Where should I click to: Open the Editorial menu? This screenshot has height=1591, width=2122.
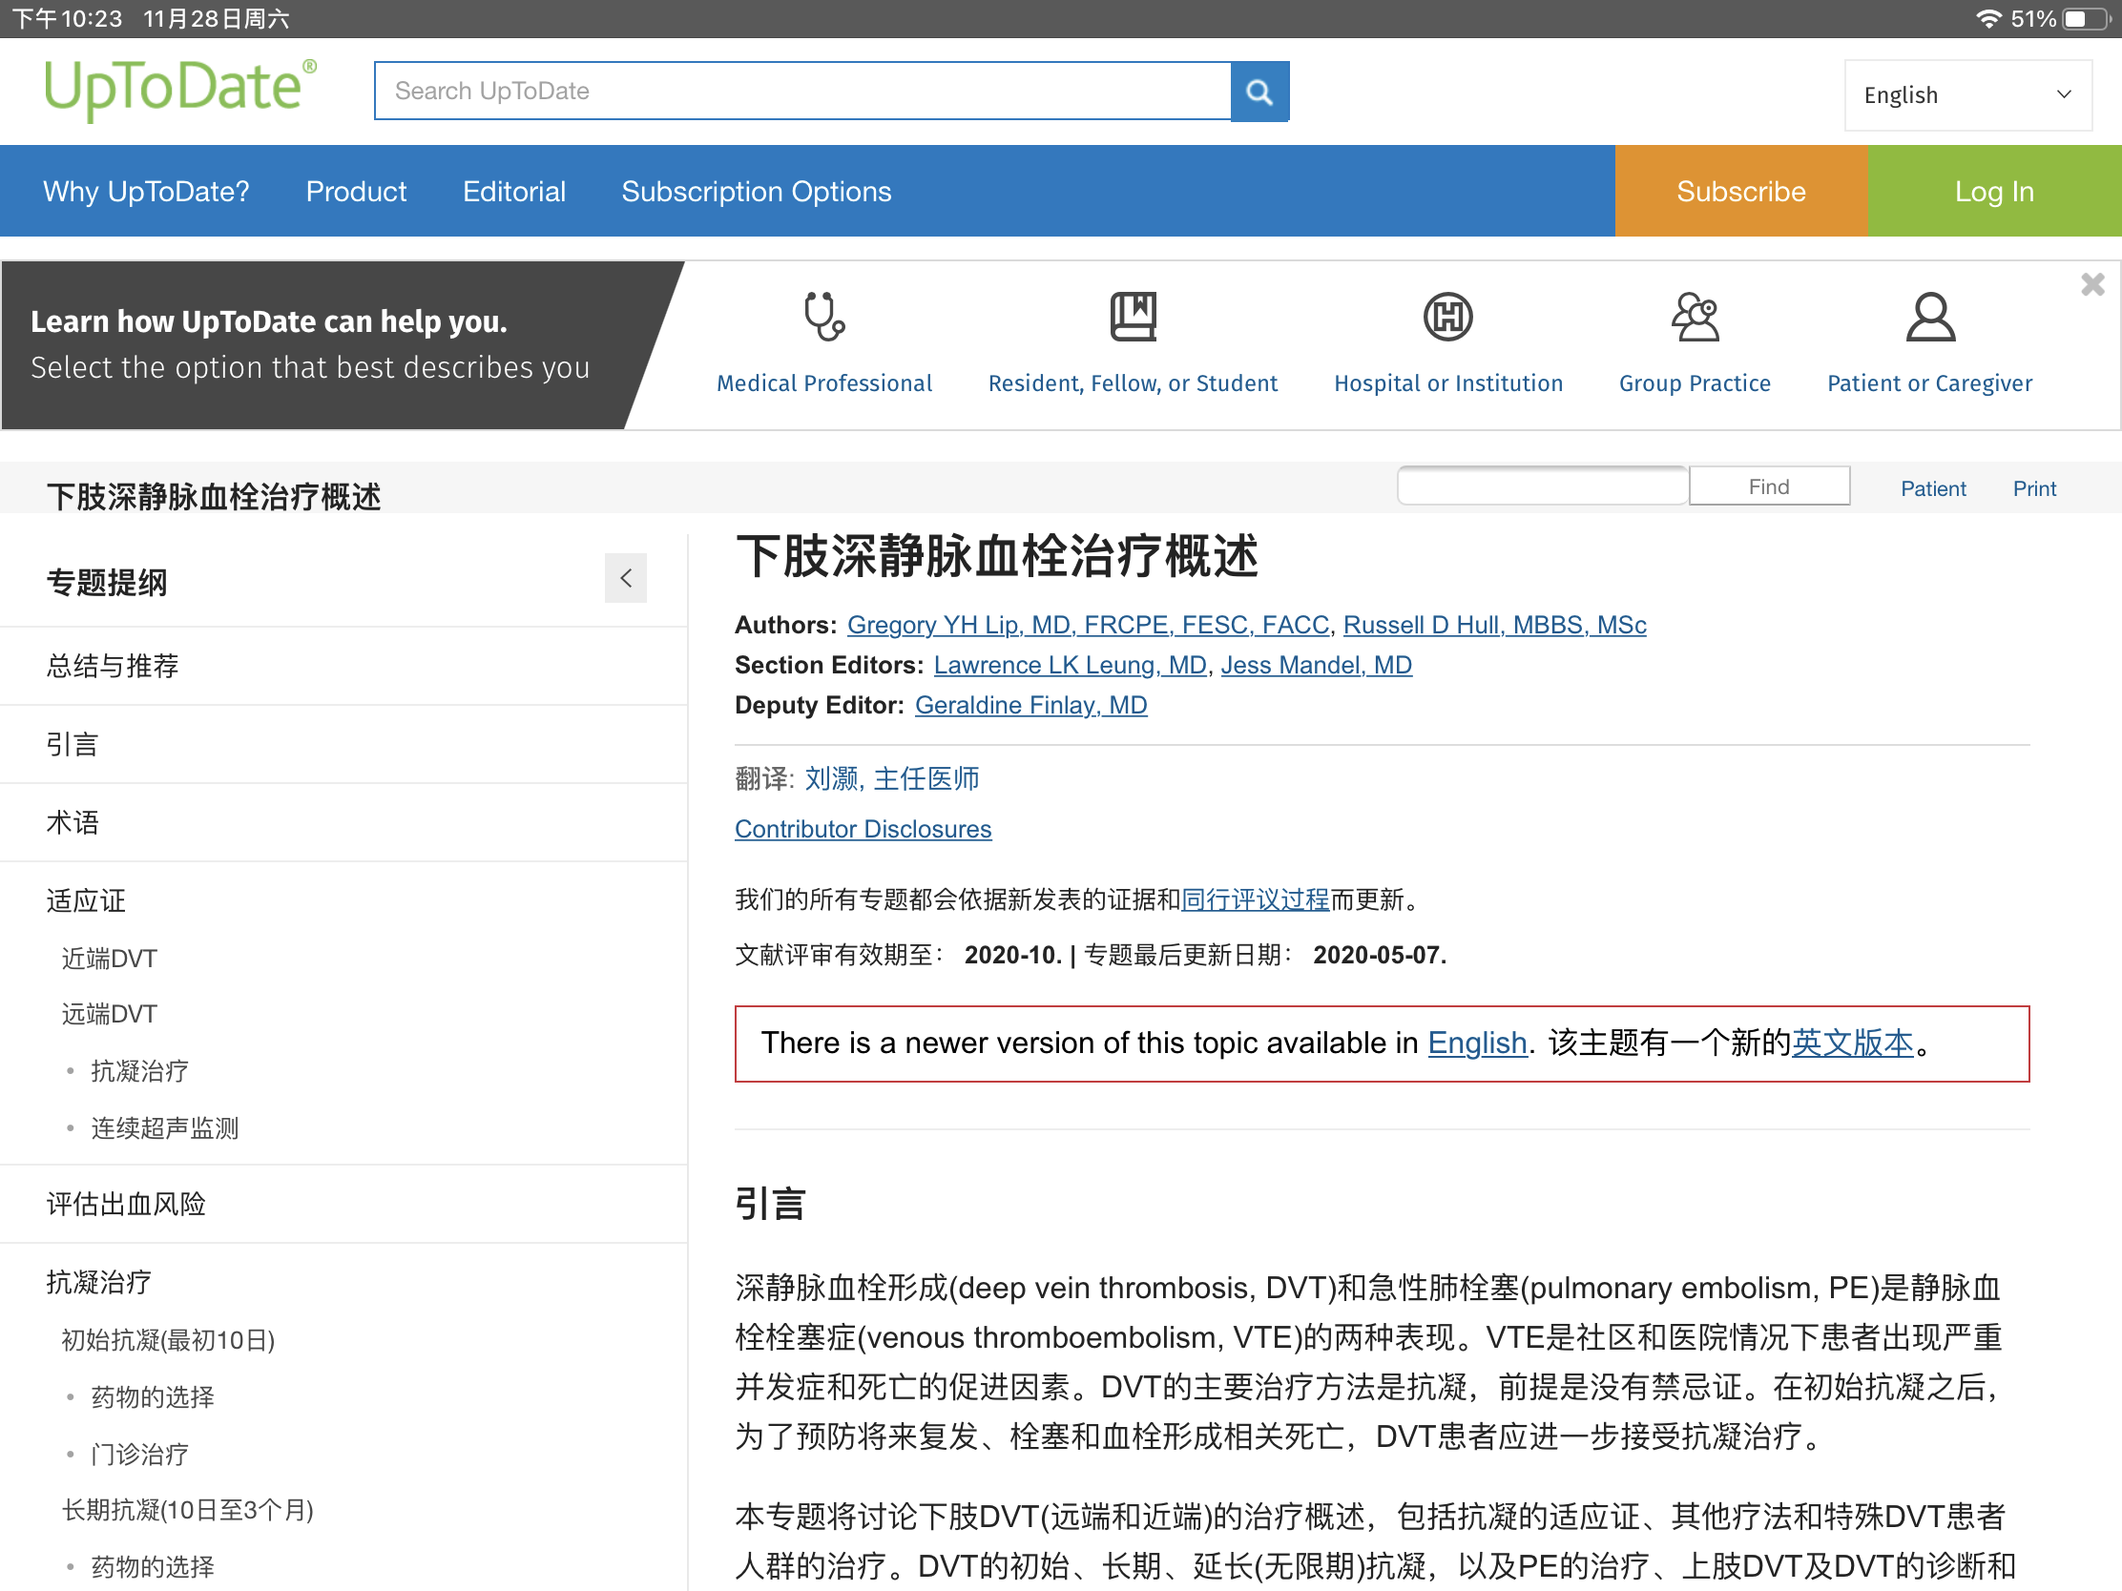(513, 192)
